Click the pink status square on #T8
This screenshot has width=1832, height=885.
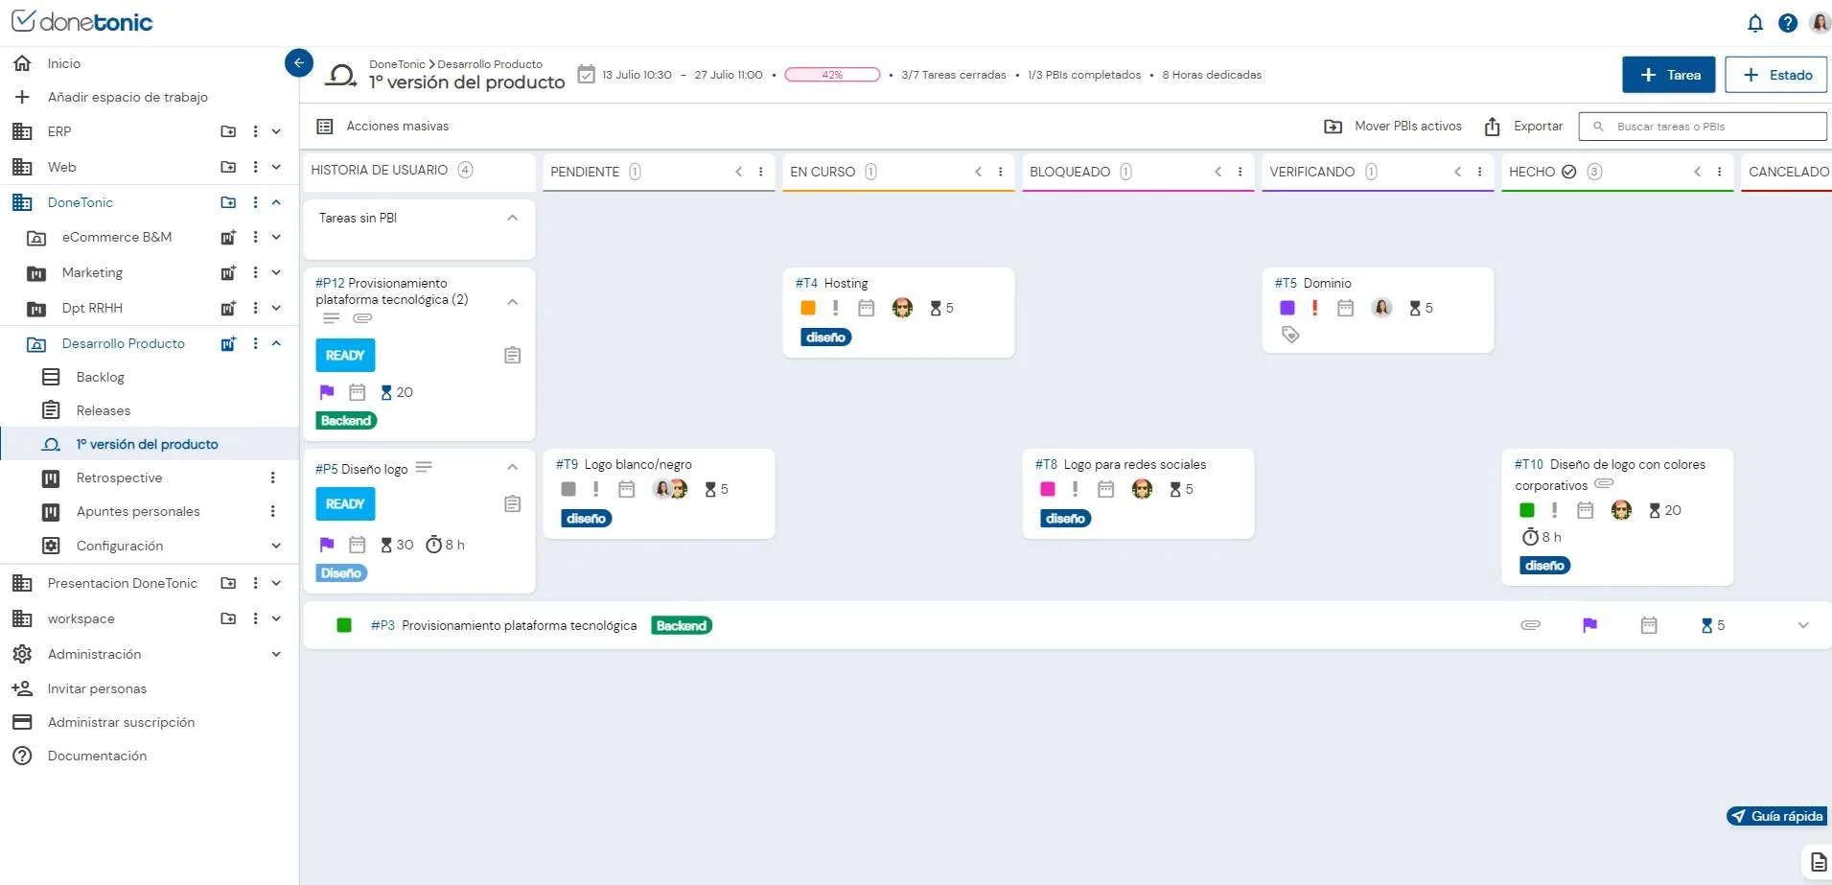(x=1048, y=489)
